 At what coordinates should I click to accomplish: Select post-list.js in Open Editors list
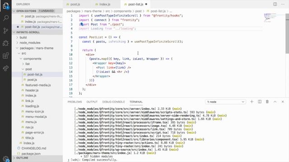tap(37, 27)
